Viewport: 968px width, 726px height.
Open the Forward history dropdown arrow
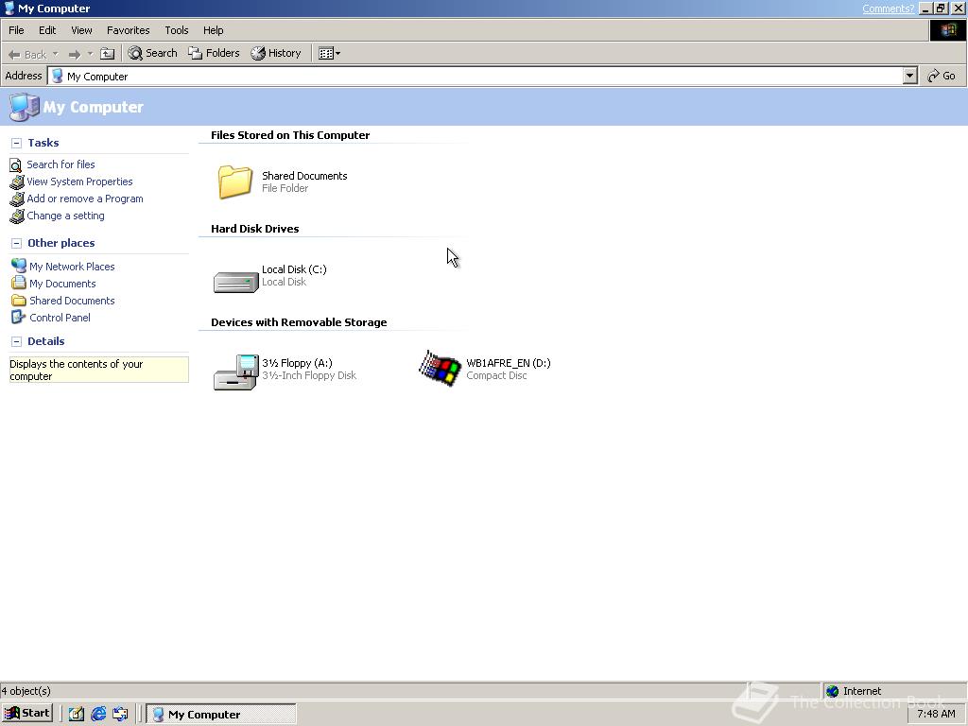tap(90, 54)
